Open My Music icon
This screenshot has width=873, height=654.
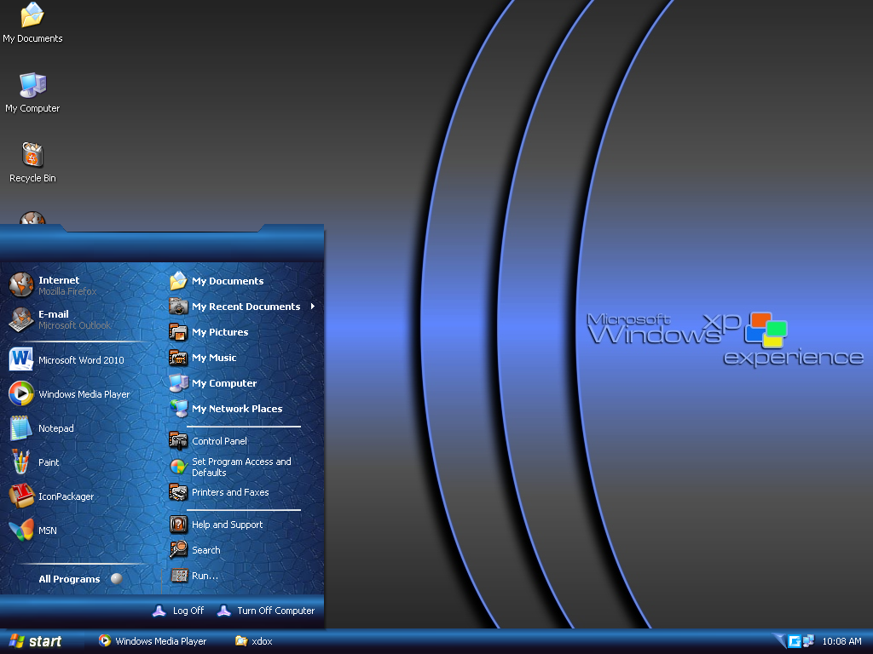[x=178, y=358]
